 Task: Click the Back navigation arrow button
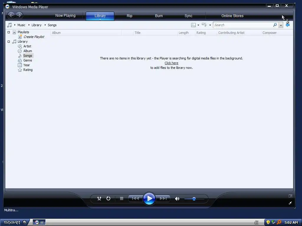pos(11,15)
